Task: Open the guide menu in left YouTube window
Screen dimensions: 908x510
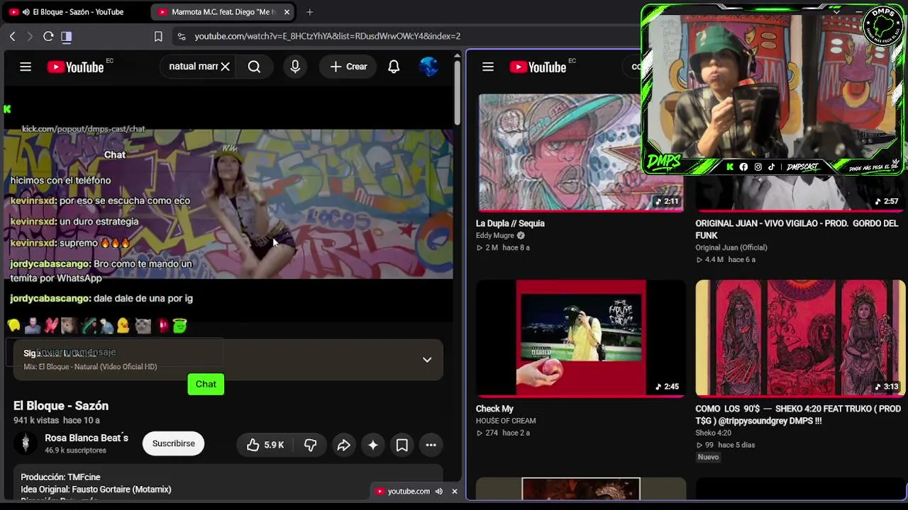Action: click(x=26, y=67)
